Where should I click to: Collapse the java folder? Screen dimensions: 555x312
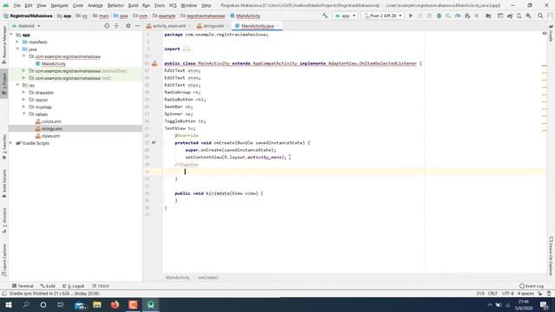(x=17, y=49)
